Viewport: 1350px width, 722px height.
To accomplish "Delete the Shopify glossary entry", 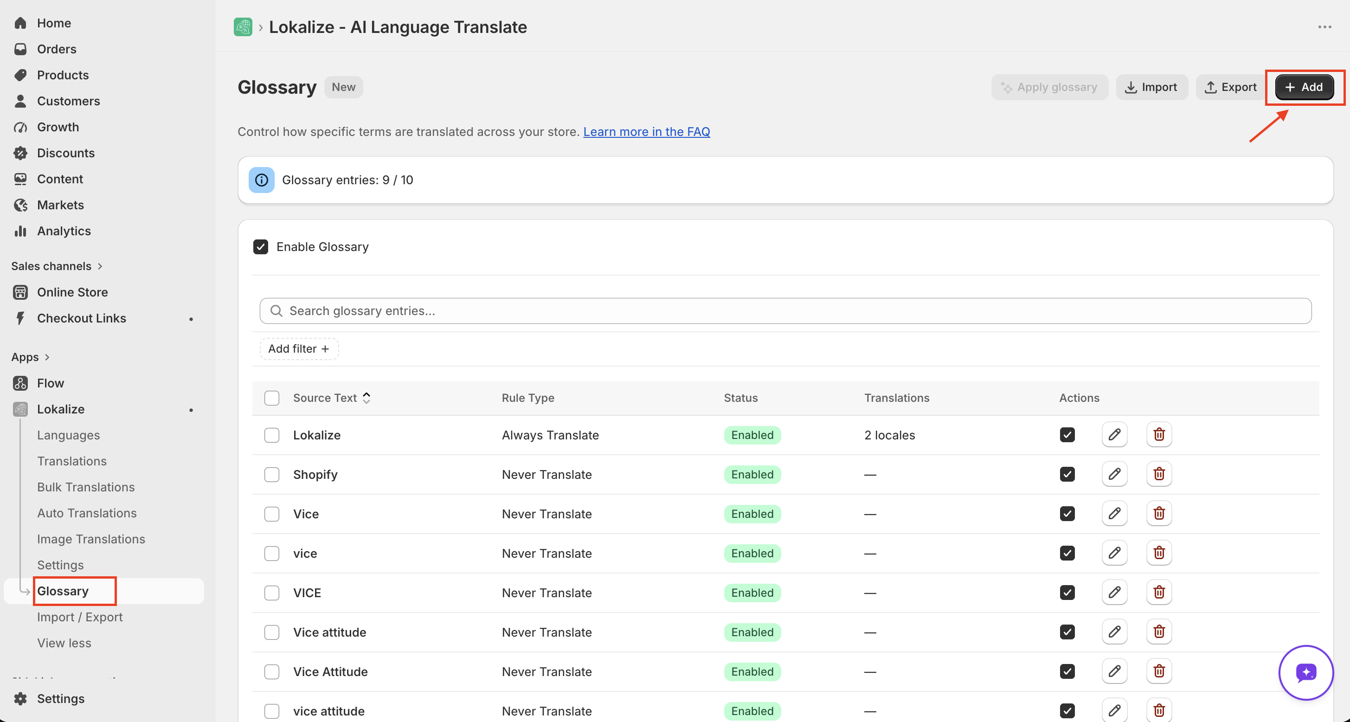I will 1159,474.
